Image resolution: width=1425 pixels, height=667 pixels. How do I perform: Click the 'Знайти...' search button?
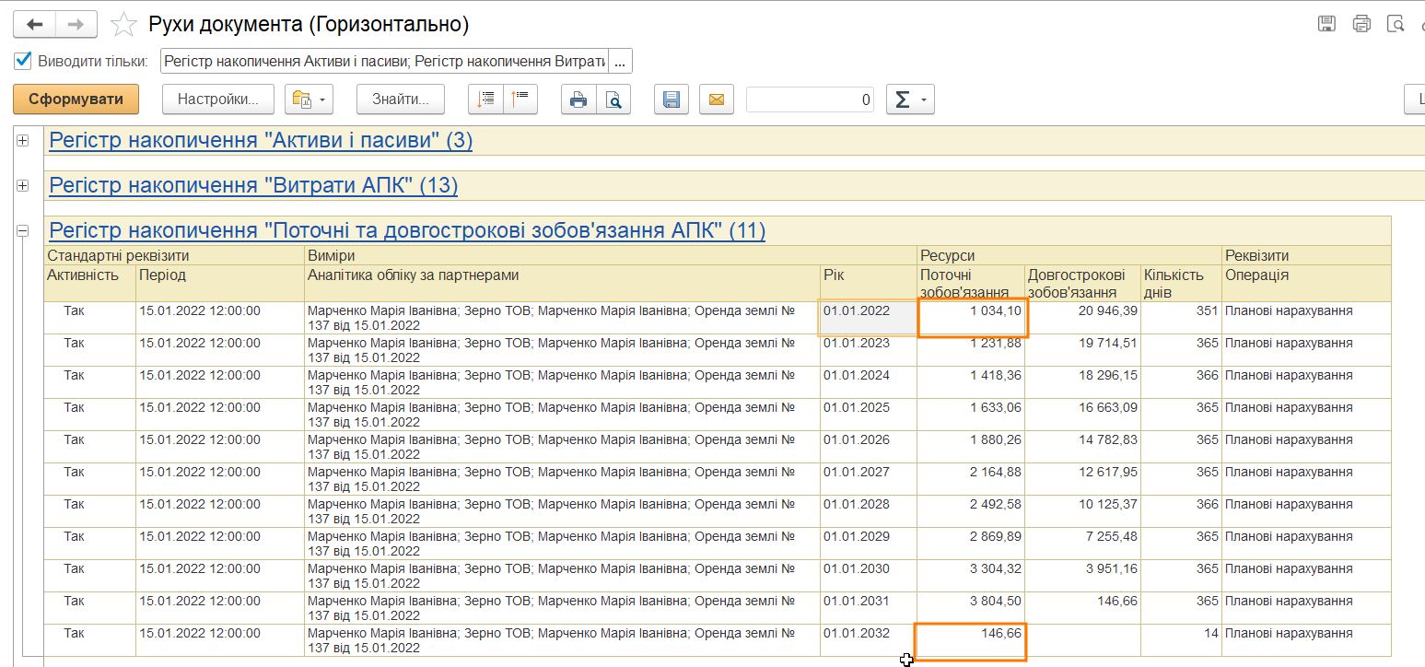pos(401,99)
